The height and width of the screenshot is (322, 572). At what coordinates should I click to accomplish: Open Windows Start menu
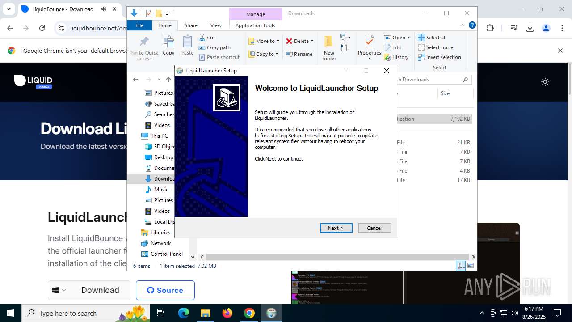[11, 313]
